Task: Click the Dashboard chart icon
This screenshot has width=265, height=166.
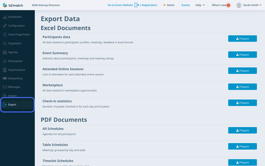Action: (5, 17)
